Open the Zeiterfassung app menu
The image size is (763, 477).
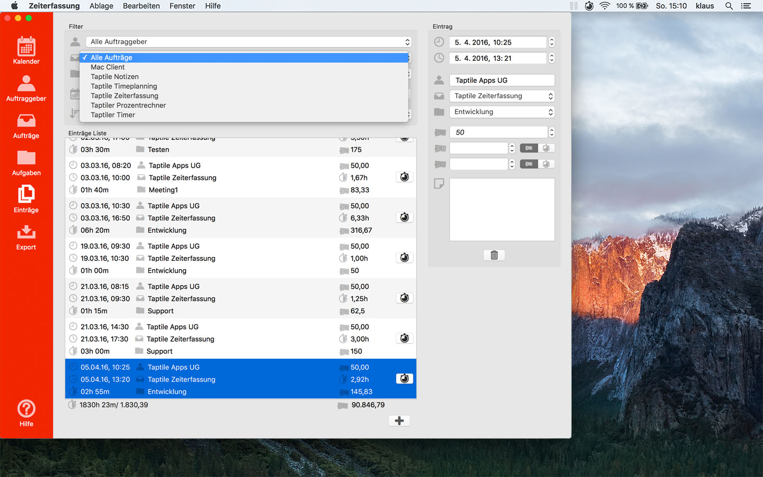point(54,6)
